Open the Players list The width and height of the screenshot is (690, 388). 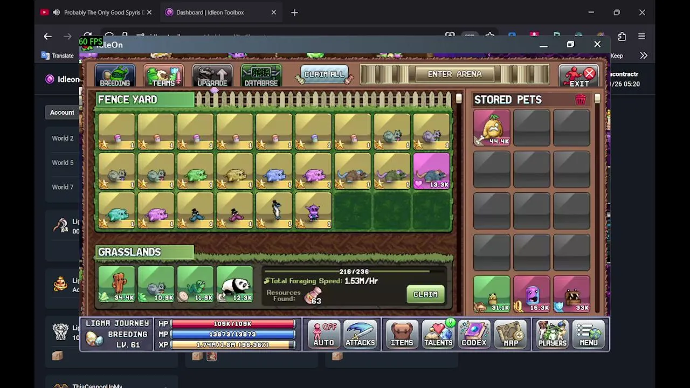tap(552, 334)
